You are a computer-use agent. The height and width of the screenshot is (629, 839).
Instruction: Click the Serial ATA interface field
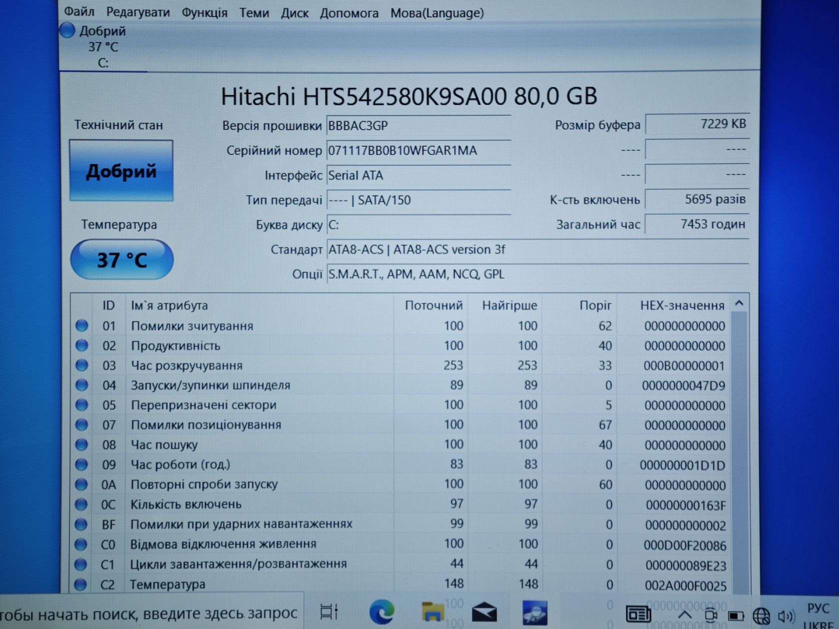(x=419, y=176)
